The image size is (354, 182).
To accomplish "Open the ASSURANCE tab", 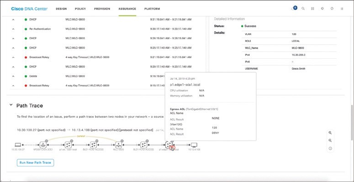I will [127, 9].
